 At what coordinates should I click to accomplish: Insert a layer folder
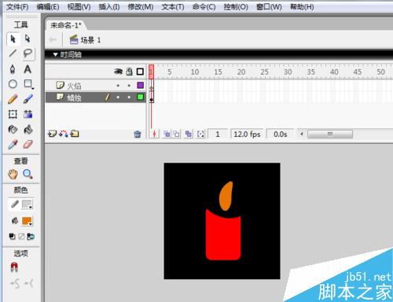(75, 134)
